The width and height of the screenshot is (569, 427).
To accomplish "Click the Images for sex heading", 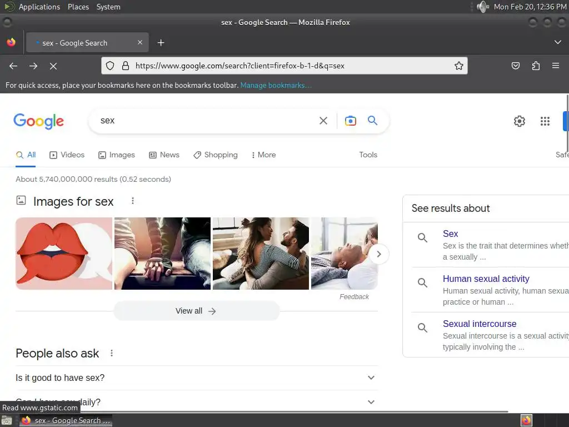I will [73, 201].
